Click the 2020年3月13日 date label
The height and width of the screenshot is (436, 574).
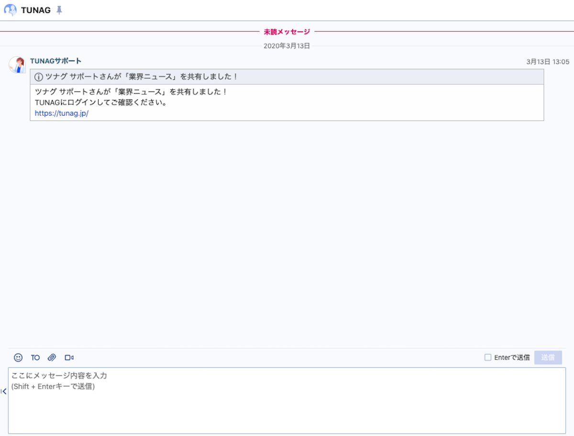pyautogui.click(x=287, y=46)
